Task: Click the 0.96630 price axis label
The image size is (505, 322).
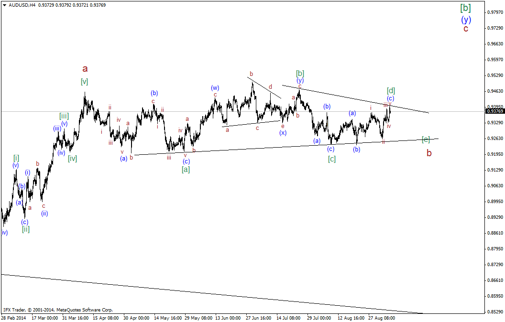Action: (495, 44)
